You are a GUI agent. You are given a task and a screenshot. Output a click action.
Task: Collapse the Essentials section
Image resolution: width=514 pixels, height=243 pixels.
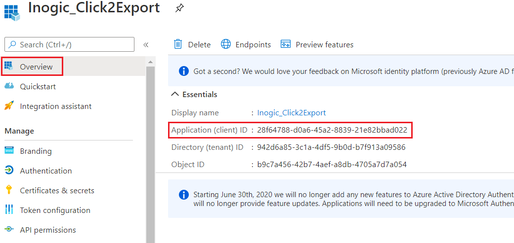[x=175, y=94]
